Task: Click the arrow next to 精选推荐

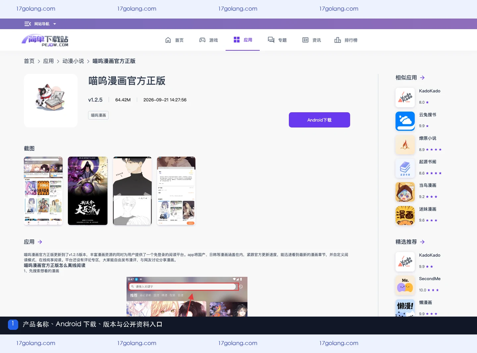Action: (422, 242)
